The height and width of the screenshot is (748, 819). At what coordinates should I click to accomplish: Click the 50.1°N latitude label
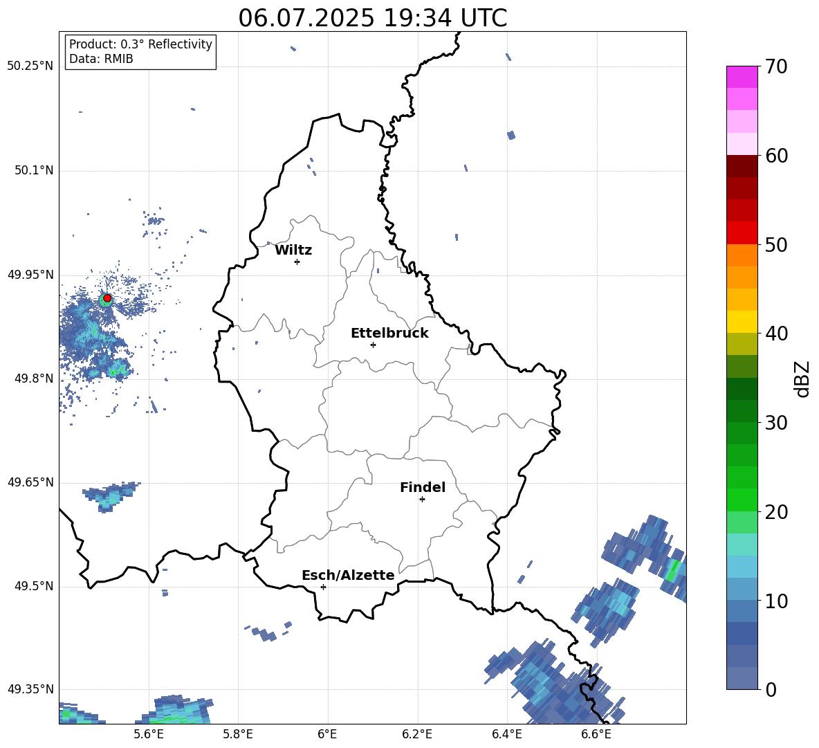(x=33, y=170)
